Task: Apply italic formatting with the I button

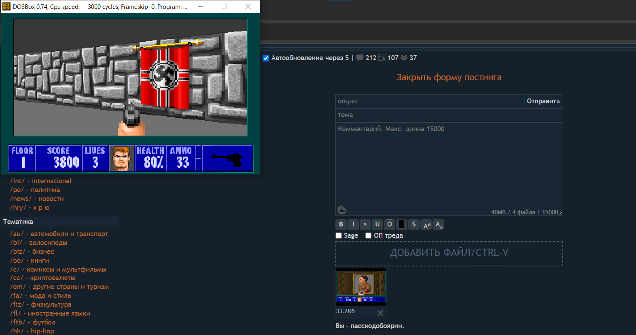Action: (x=353, y=224)
